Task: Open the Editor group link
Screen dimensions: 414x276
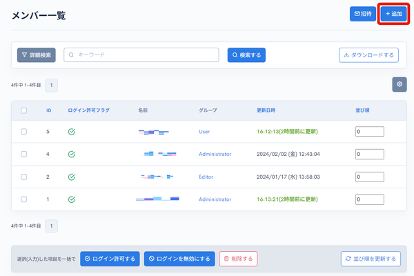Action: pyautogui.click(x=206, y=177)
